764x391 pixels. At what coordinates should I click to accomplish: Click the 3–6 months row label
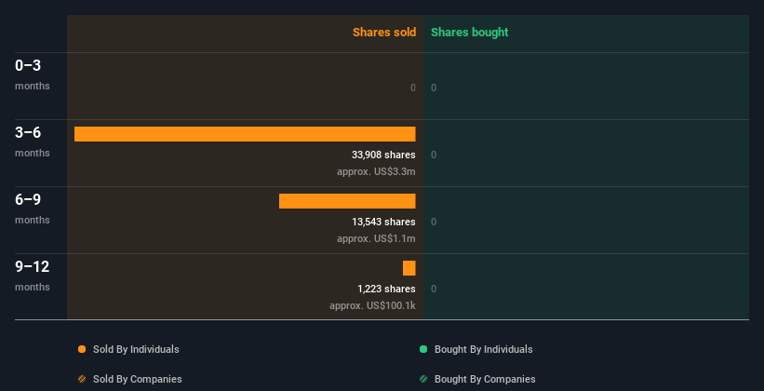33,142
